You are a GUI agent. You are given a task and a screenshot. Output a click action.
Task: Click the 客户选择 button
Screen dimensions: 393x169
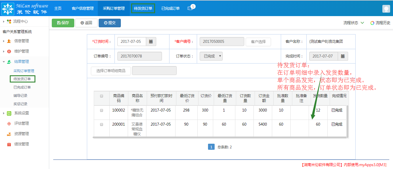pyautogui.click(x=258, y=42)
